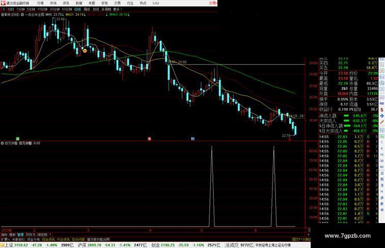The width and height of the screenshot is (385, 248).
Task: Switch chart to 30分钟 period
Action: coord(54,9)
